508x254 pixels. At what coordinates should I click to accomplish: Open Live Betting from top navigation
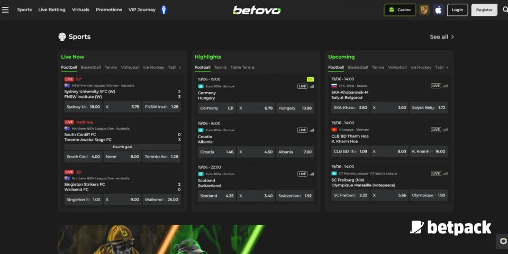(52, 10)
